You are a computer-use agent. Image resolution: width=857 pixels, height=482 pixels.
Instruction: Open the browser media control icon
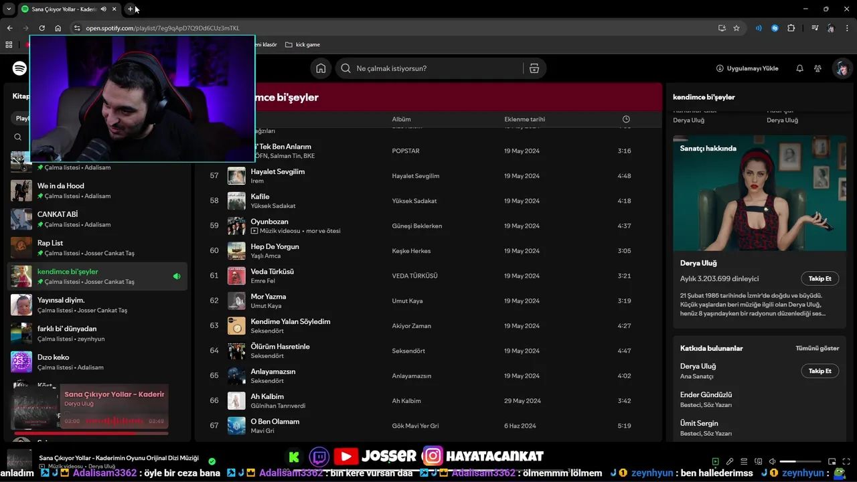point(815,28)
